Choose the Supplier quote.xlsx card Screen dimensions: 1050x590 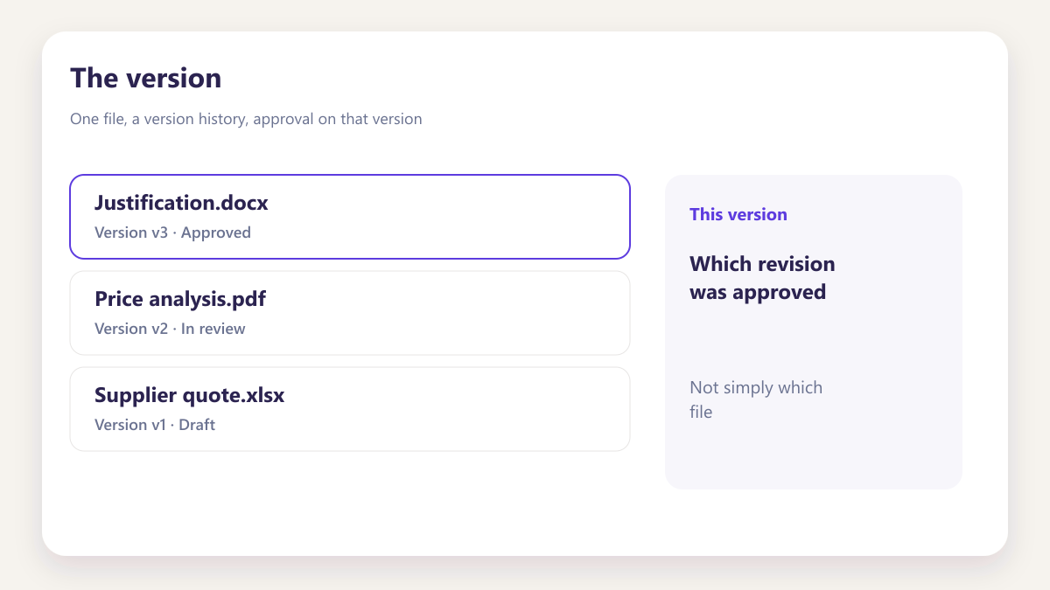[350, 409]
